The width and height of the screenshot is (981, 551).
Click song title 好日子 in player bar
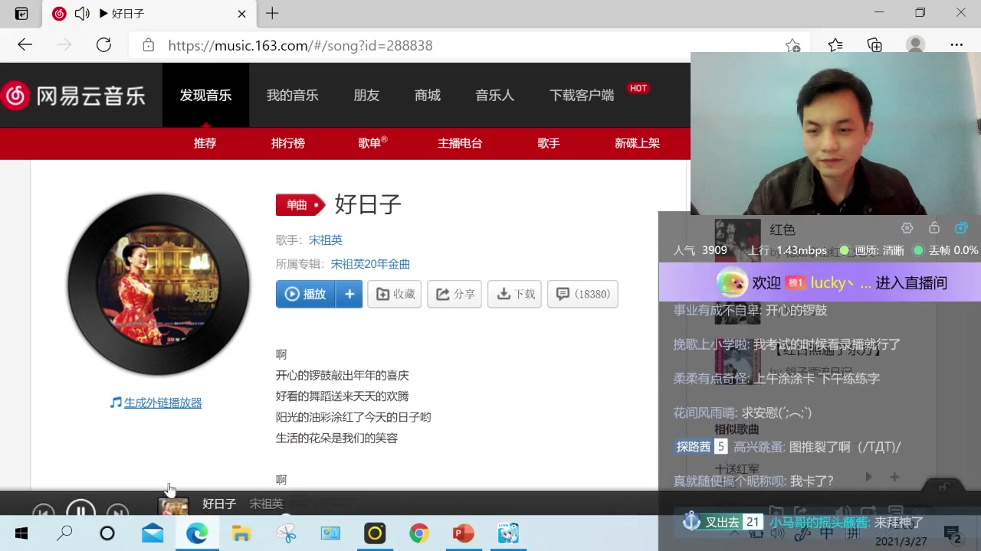pyautogui.click(x=219, y=504)
